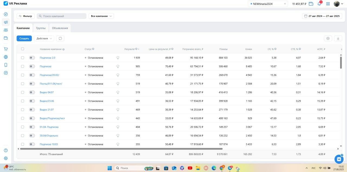Open campaign link Видео 04.07
Screen dimensions: 347x172
tap(47, 92)
